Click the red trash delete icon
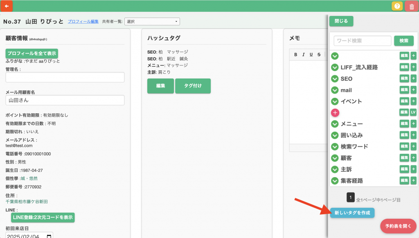The height and width of the screenshot is (238, 419). click(411, 6)
